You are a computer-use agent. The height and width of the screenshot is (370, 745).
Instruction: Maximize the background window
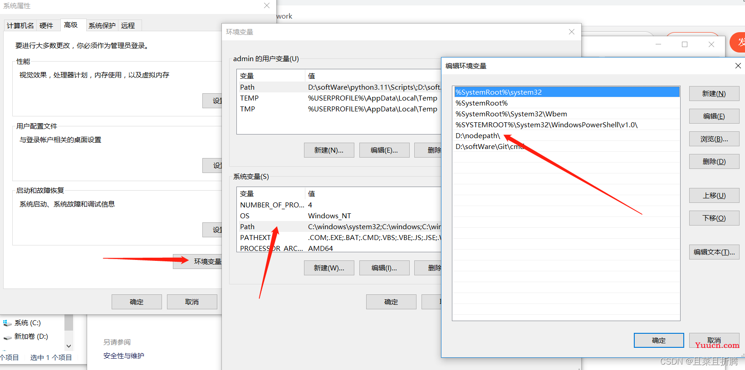point(685,44)
